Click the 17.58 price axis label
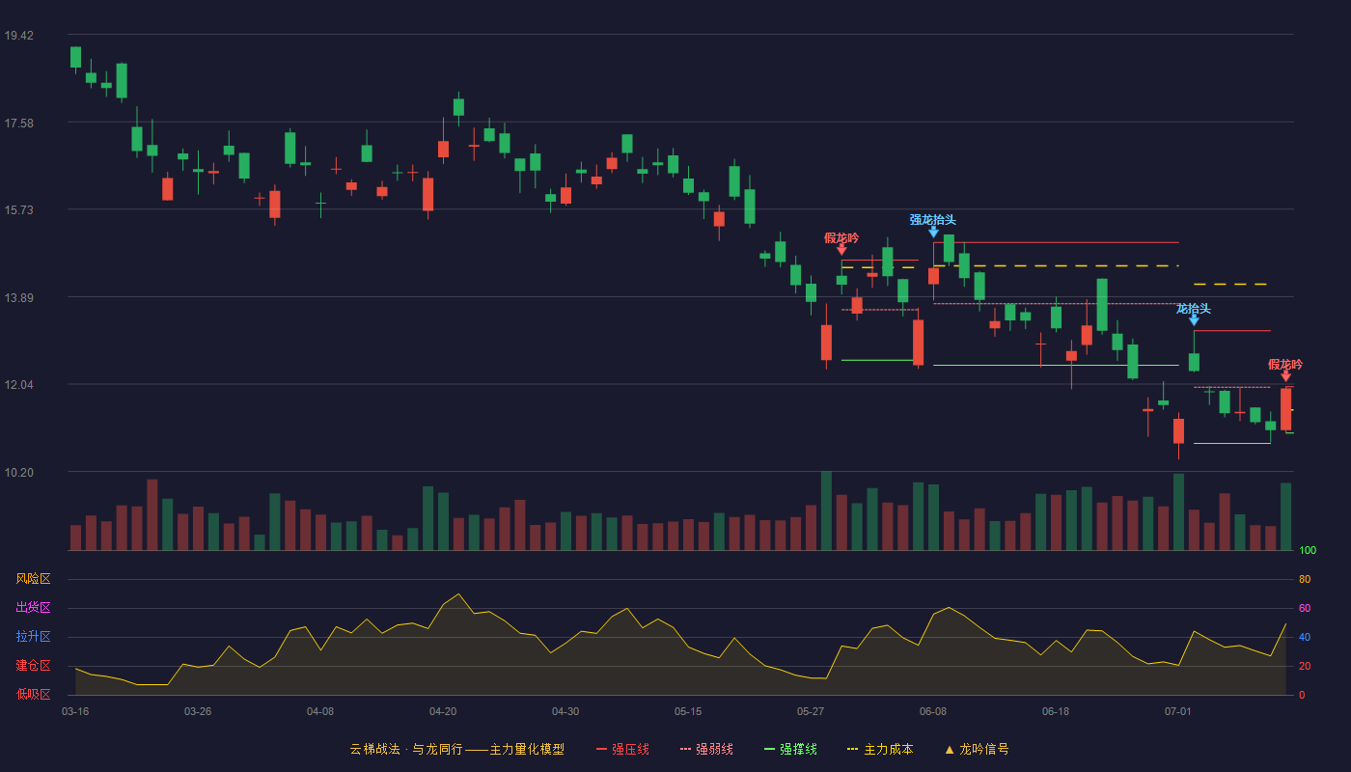Viewport: 1351px width, 772px height. coord(18,124)
